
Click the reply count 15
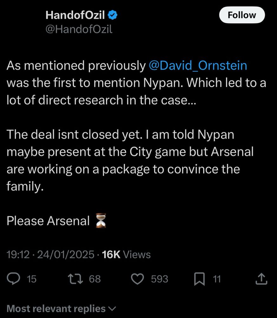pyautogui.click(x=31, y=279)
